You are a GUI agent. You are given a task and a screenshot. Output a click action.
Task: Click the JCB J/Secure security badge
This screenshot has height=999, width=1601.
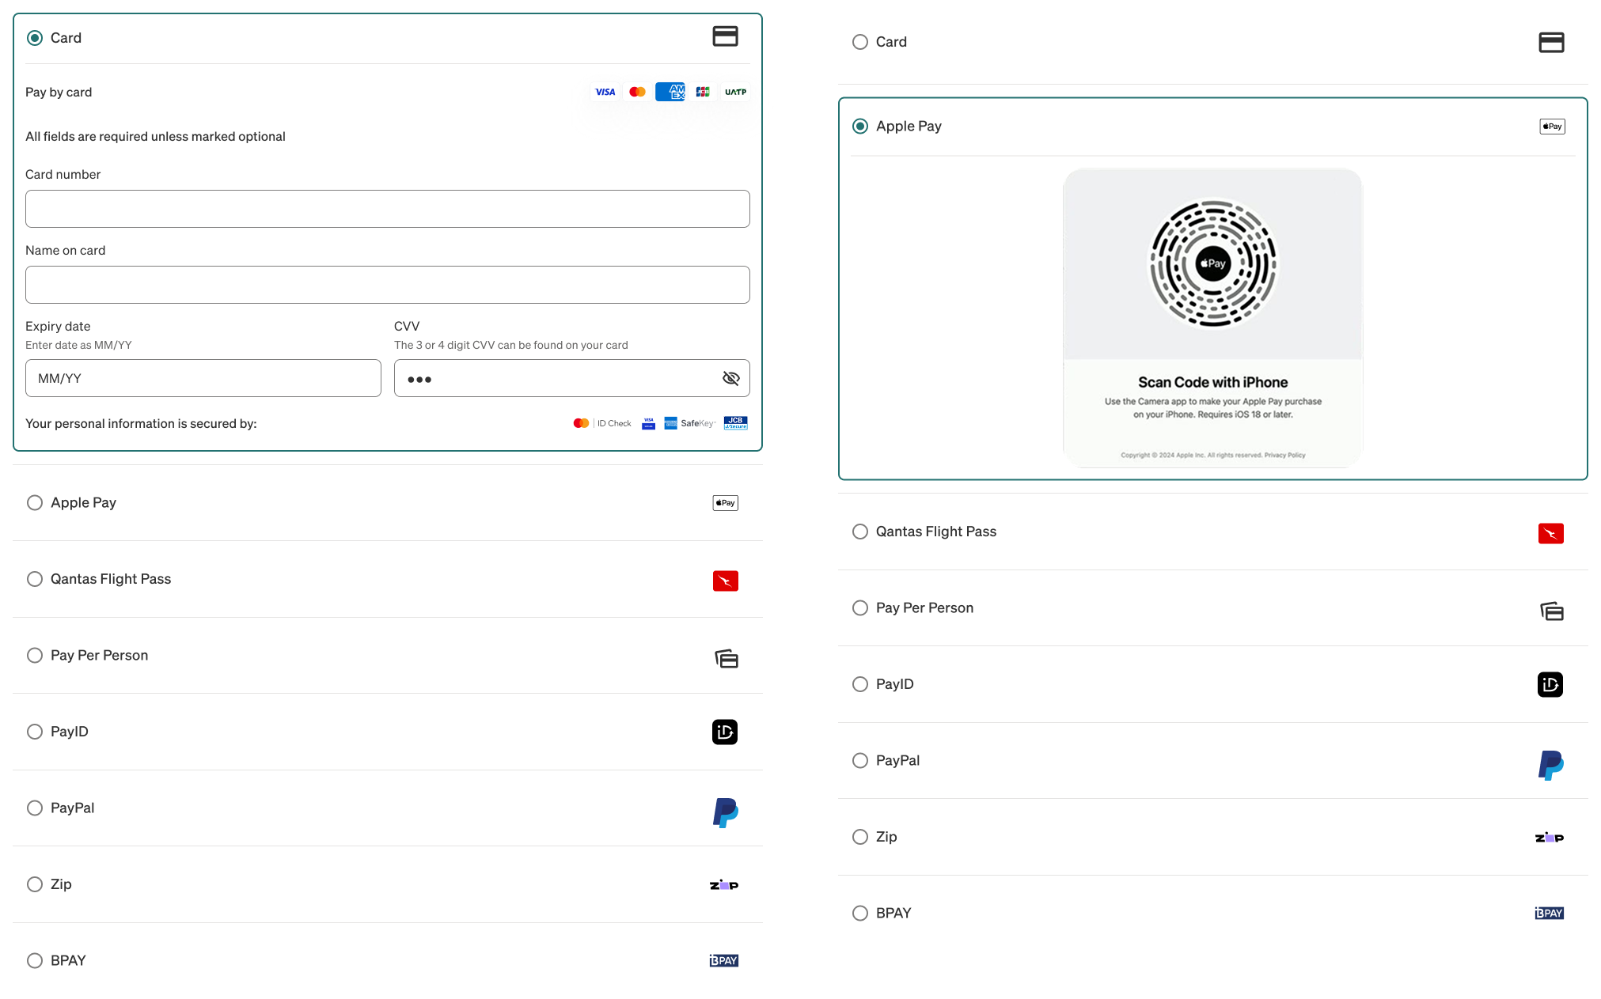(x=735, y=423)
